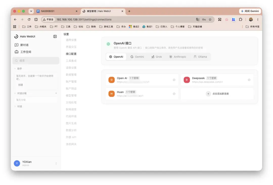Screen dimensions: 273x185
Task: Open 模型管理 settings page
Action: pyautogui.click(x=71, y=96)
